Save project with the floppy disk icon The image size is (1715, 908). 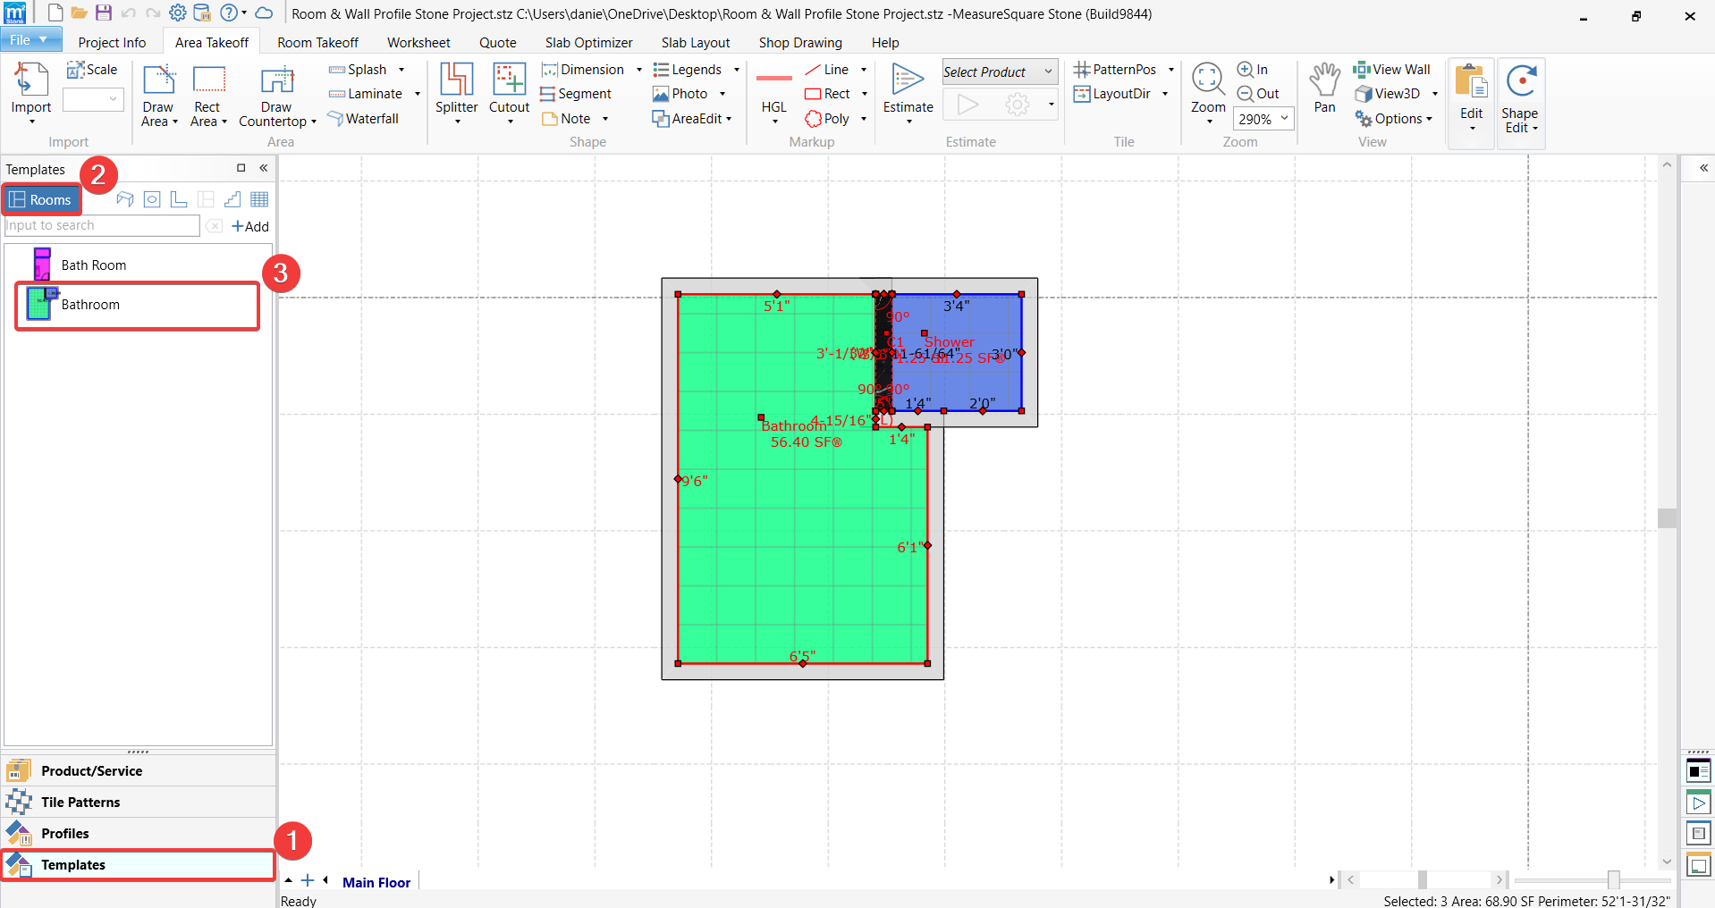104,13
